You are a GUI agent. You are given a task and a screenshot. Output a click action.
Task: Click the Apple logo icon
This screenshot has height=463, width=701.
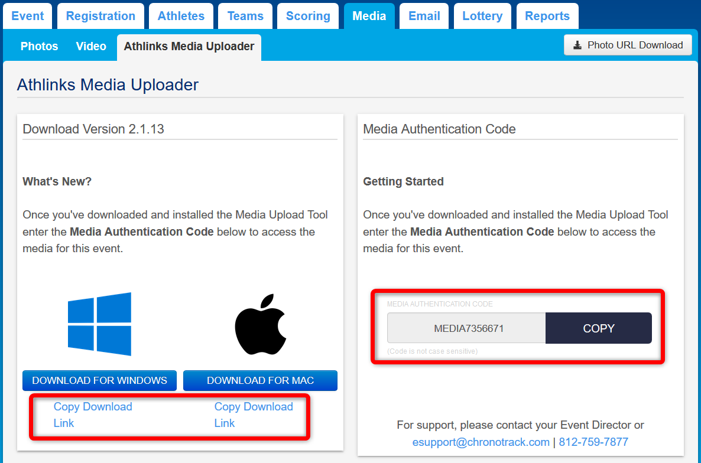point(260,324)
